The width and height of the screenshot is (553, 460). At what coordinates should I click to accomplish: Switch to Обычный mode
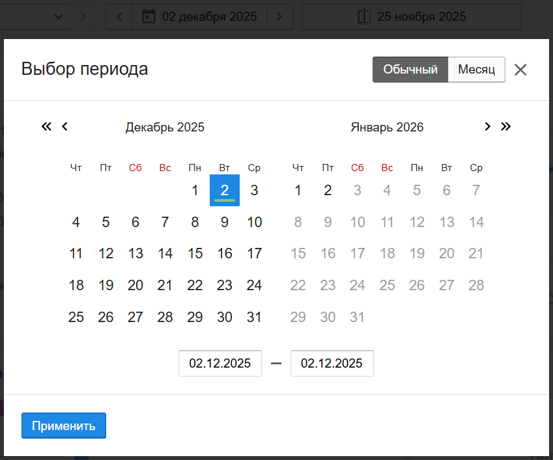(410, 70)
